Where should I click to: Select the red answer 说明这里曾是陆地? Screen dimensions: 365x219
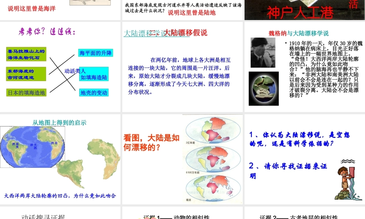(192, 12)
